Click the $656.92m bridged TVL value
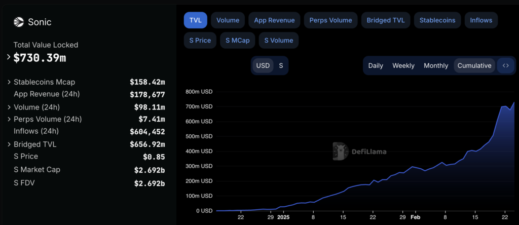Image resolution: width=519 pixels, height=225 pixels. pyautogui.click(x=147, y=144)
